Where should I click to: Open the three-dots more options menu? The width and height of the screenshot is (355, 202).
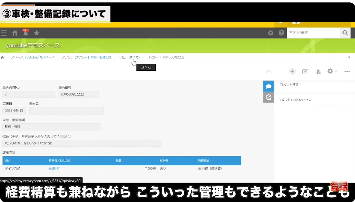pyautogui.click(x=347, y=71)
